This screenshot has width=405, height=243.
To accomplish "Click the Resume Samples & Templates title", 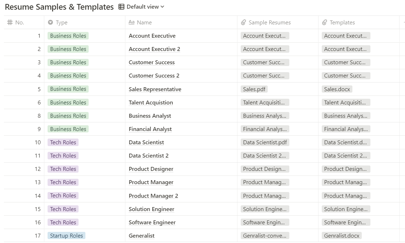I will click(60, 6).
